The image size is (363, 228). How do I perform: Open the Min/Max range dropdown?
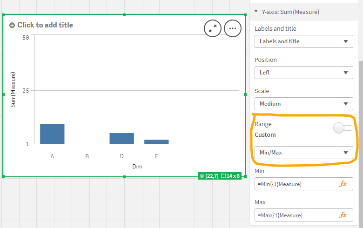(303, 152)
